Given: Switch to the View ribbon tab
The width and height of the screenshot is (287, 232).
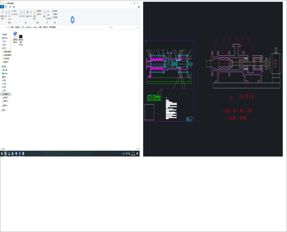Looking at the screenshot, I should [14, 7].
